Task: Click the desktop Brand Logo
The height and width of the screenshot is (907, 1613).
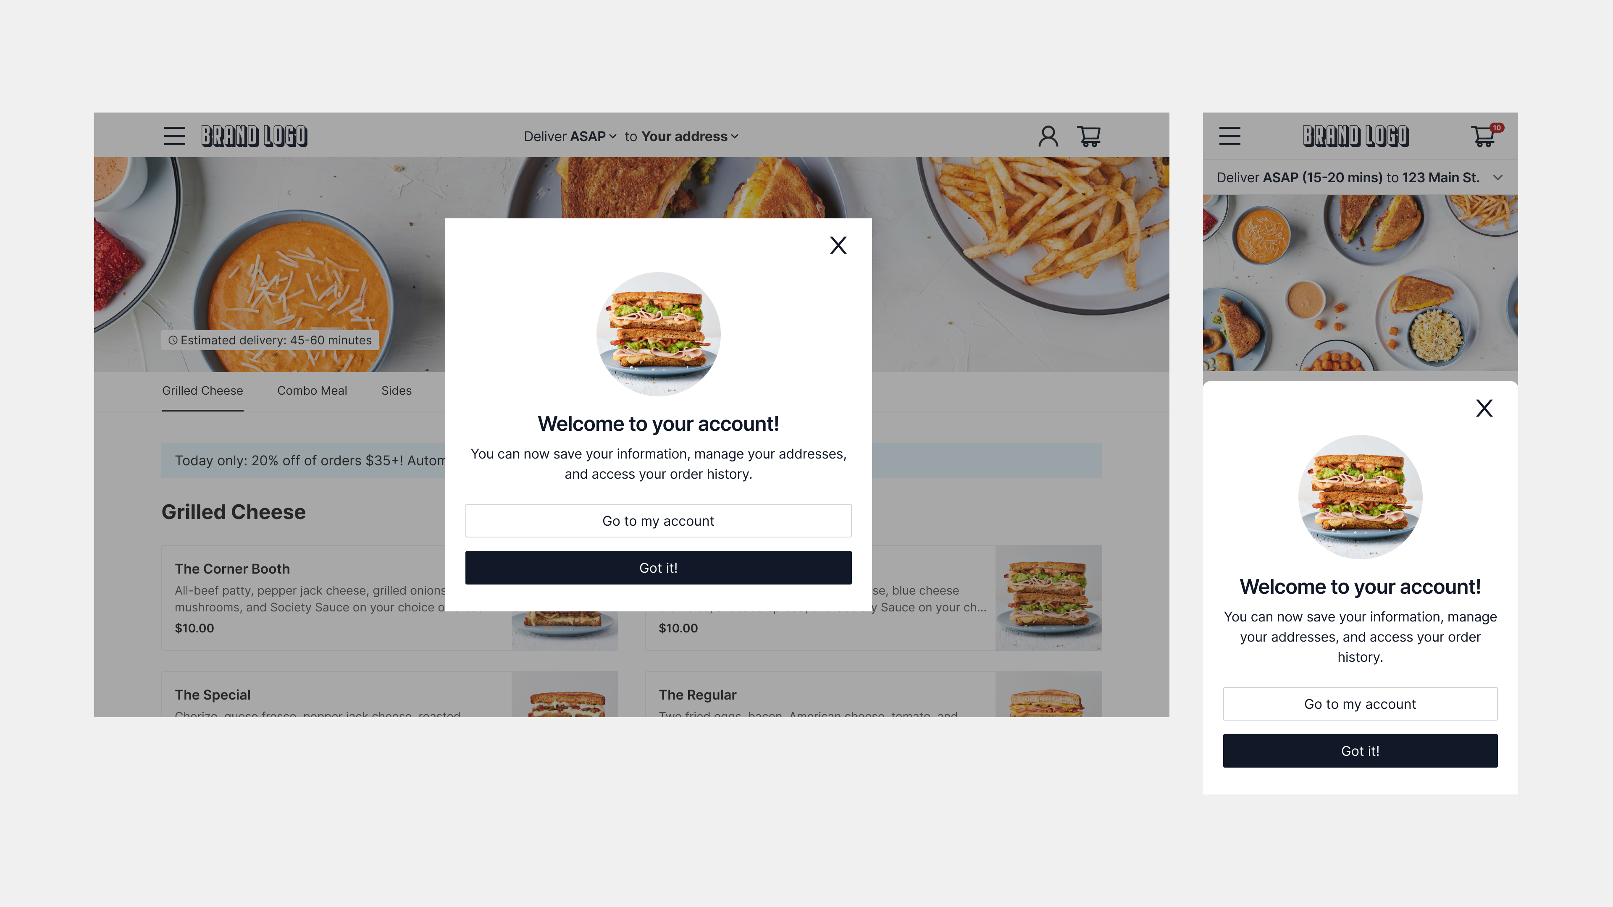Action: (x=254, y=136)
